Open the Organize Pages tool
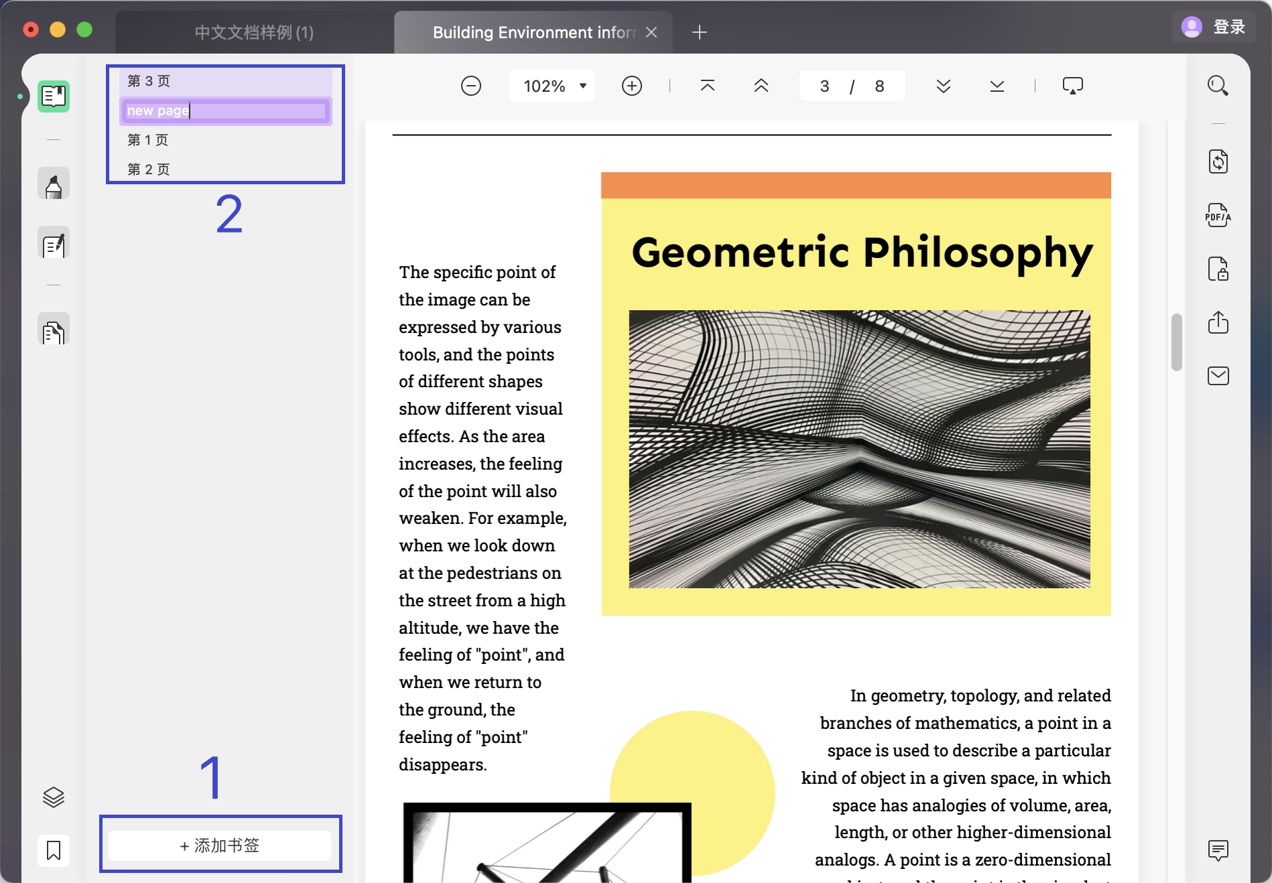 [x=54, y=330]
